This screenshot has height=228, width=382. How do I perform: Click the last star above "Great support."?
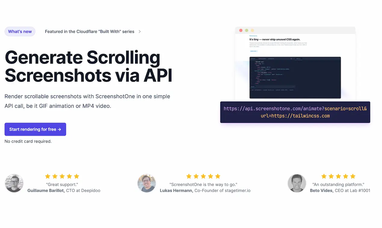(76, 176)
